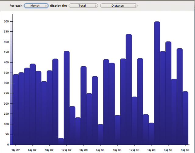Select the bar above 12月 08 label
Viewport: 195px width, 153px height.
pyautogui.click(x=134, y=120)
